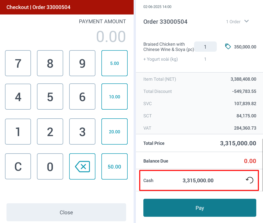
Task: Click the item quantity field showing 1
Action: (x=205, y=47)
